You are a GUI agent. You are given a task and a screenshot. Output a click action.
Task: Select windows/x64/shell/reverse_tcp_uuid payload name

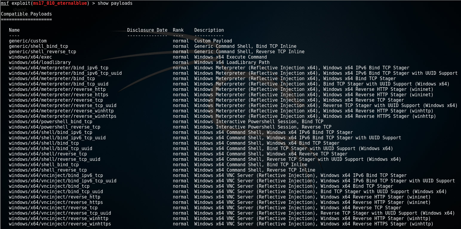(x=55, y=159)
